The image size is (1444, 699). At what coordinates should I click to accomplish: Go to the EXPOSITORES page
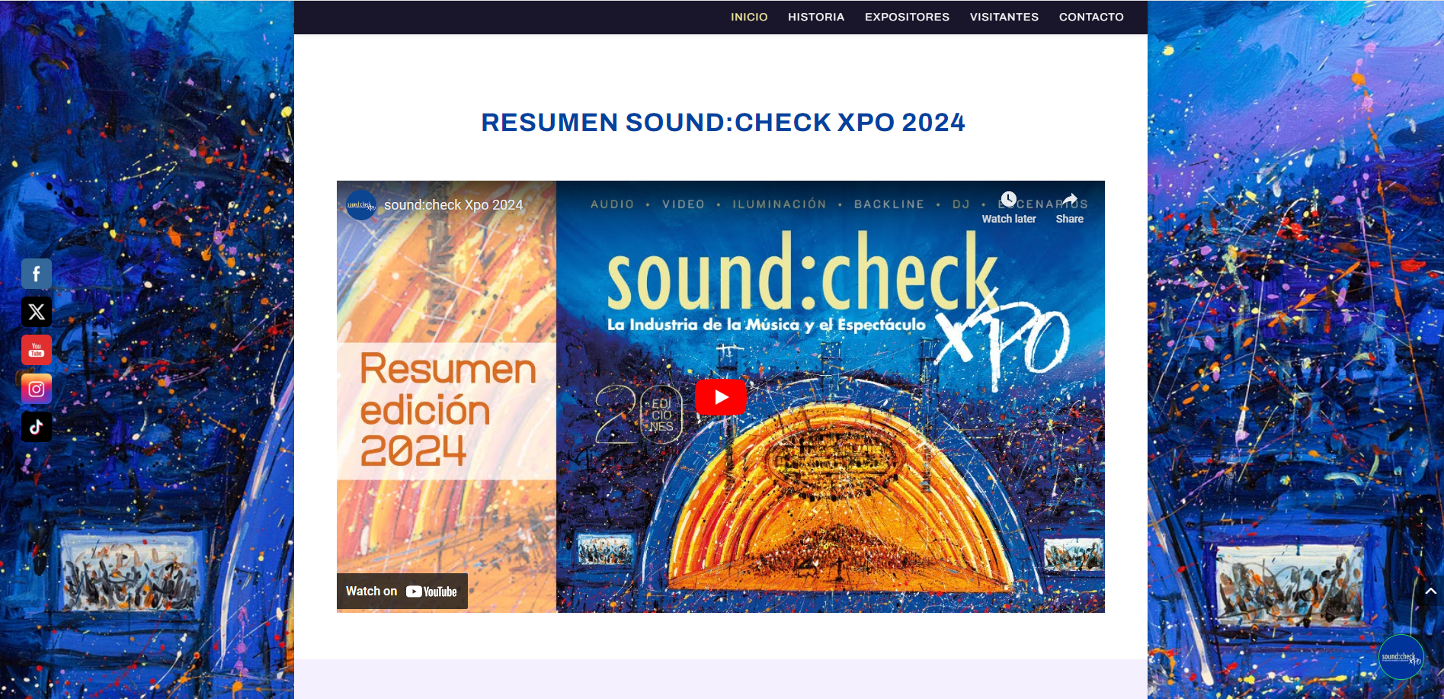coord(907,17)
